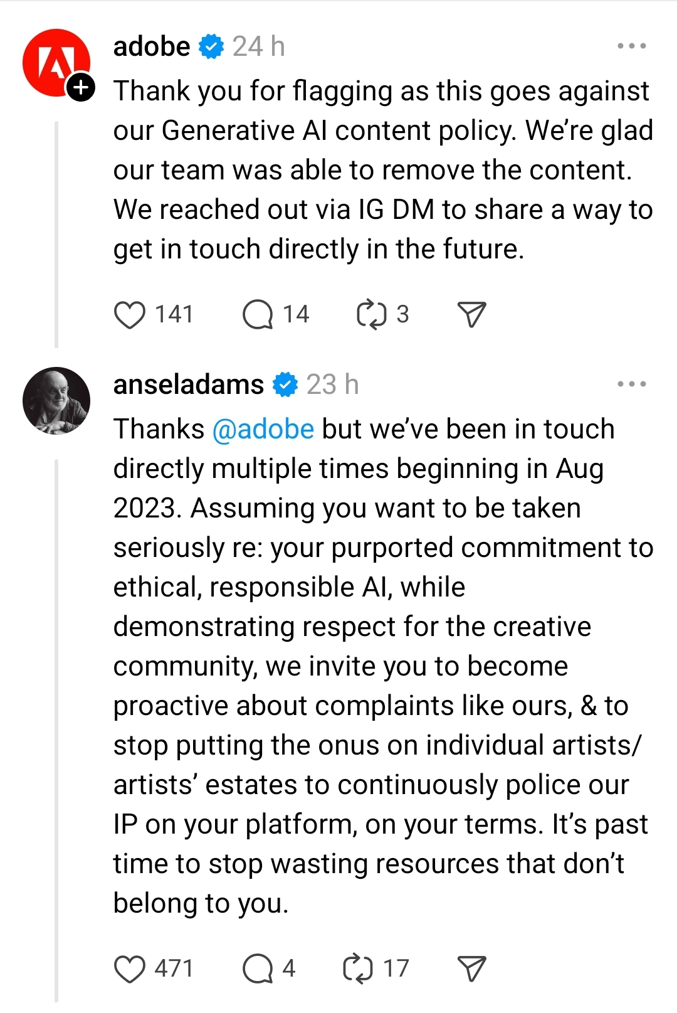677x1013 pixels.
Task: Open the adobe username profile
Action: (152, 47)
